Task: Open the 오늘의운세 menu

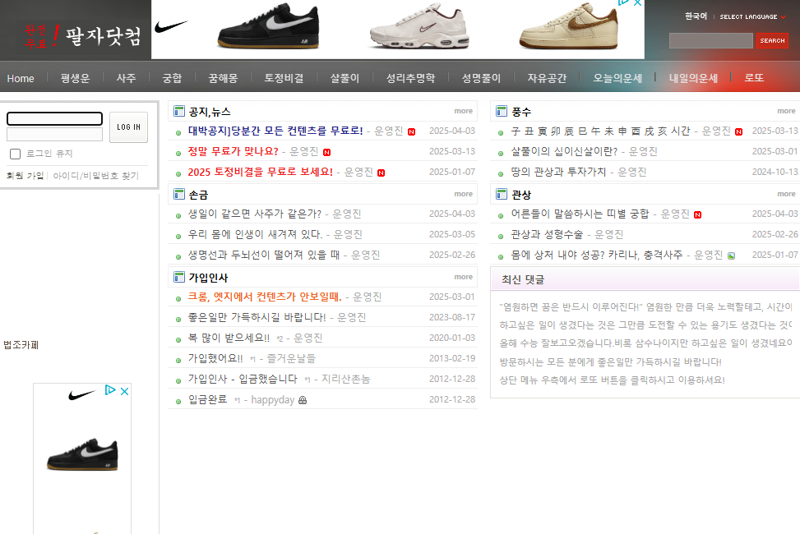Action: click(617, 78)
